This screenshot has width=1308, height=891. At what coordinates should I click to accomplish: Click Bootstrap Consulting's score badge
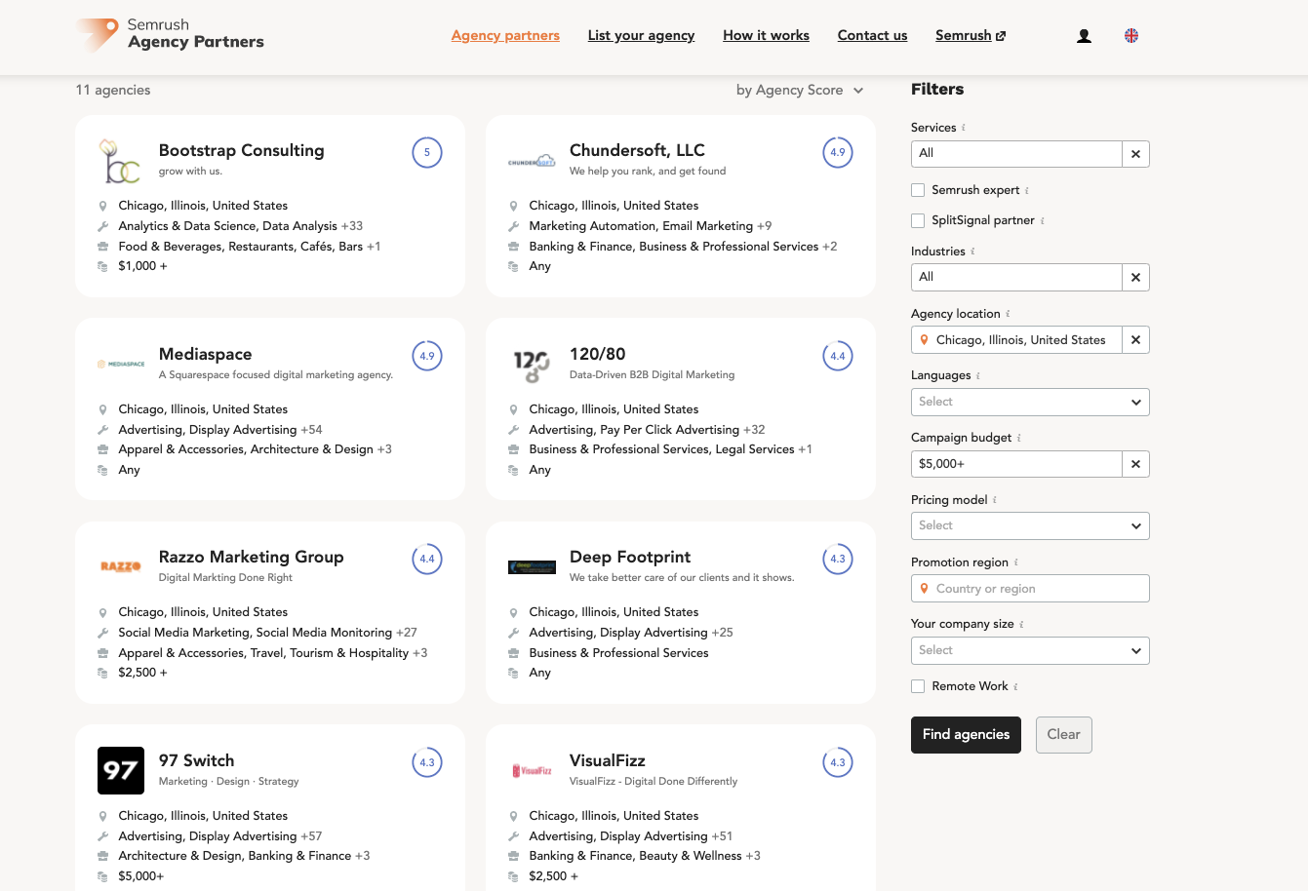click(426, 152)
